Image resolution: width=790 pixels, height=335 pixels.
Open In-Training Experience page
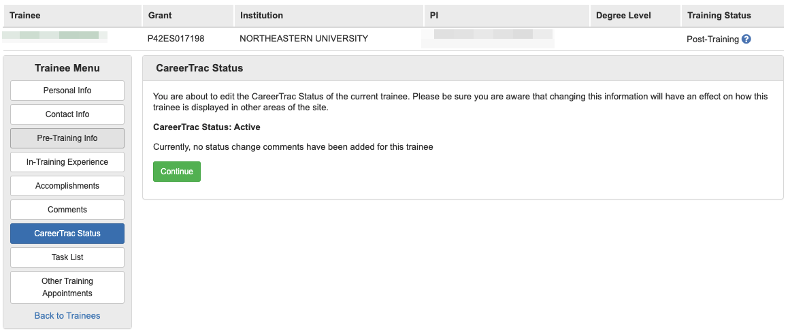point(67,162)
